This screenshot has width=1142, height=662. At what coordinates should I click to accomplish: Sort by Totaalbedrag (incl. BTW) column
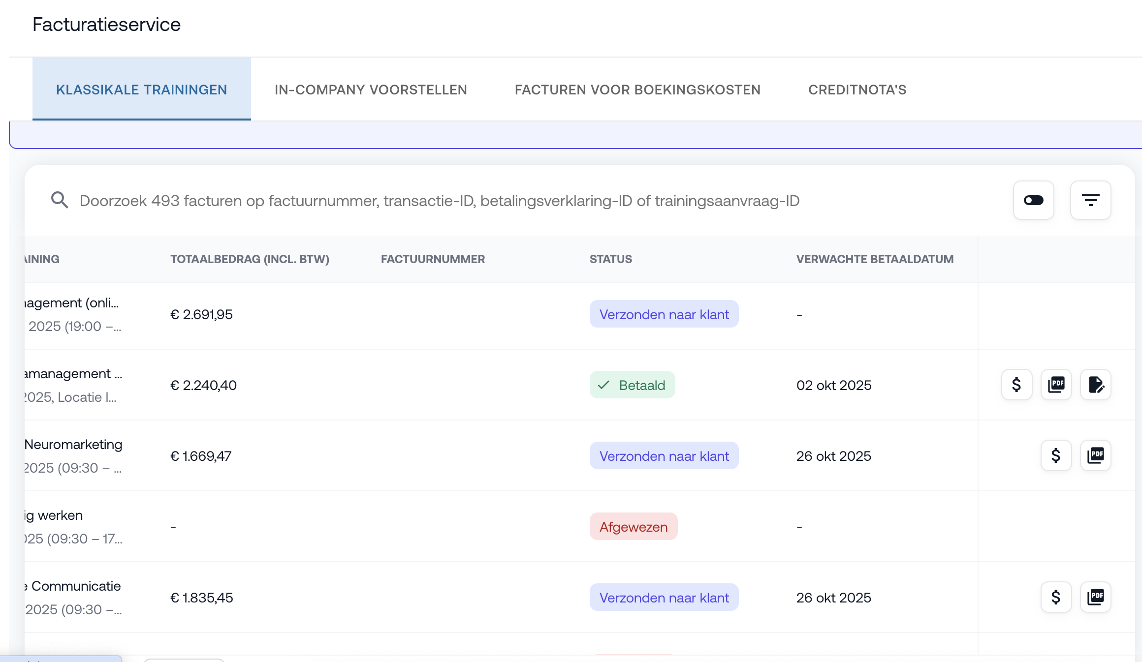(x=250, y=259)
